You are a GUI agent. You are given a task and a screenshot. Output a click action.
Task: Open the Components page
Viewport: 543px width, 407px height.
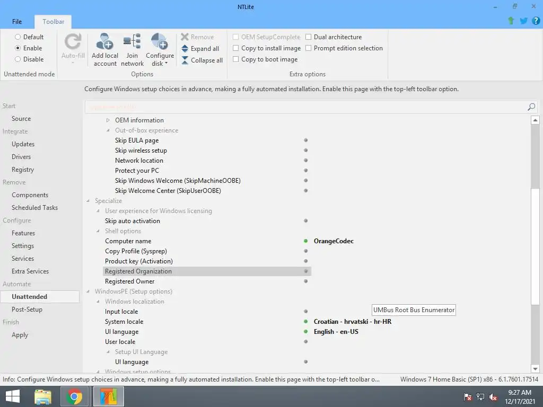30,195
